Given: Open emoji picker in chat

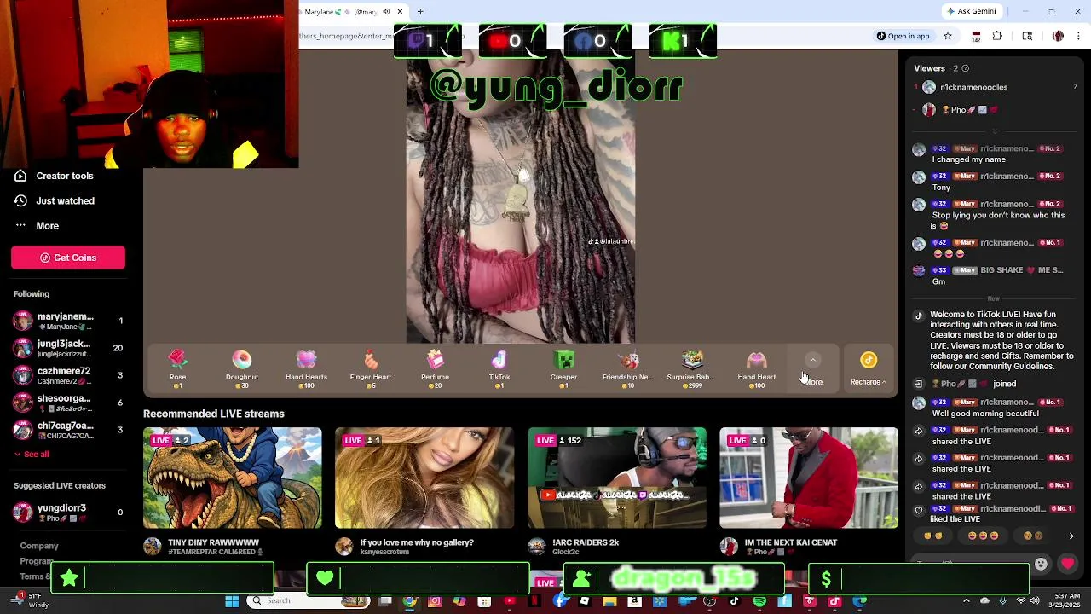Looking at the screenshot, I should pyautogui.click(x=1041, y=564).
